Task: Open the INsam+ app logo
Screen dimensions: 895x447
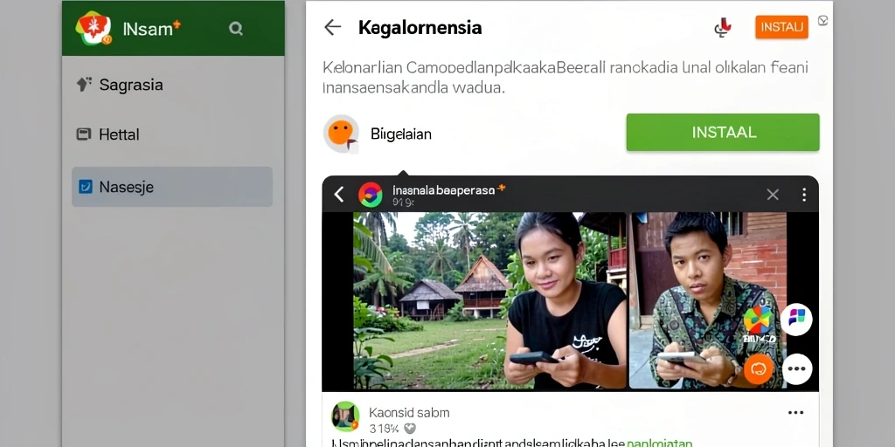Action: [94, 28]
